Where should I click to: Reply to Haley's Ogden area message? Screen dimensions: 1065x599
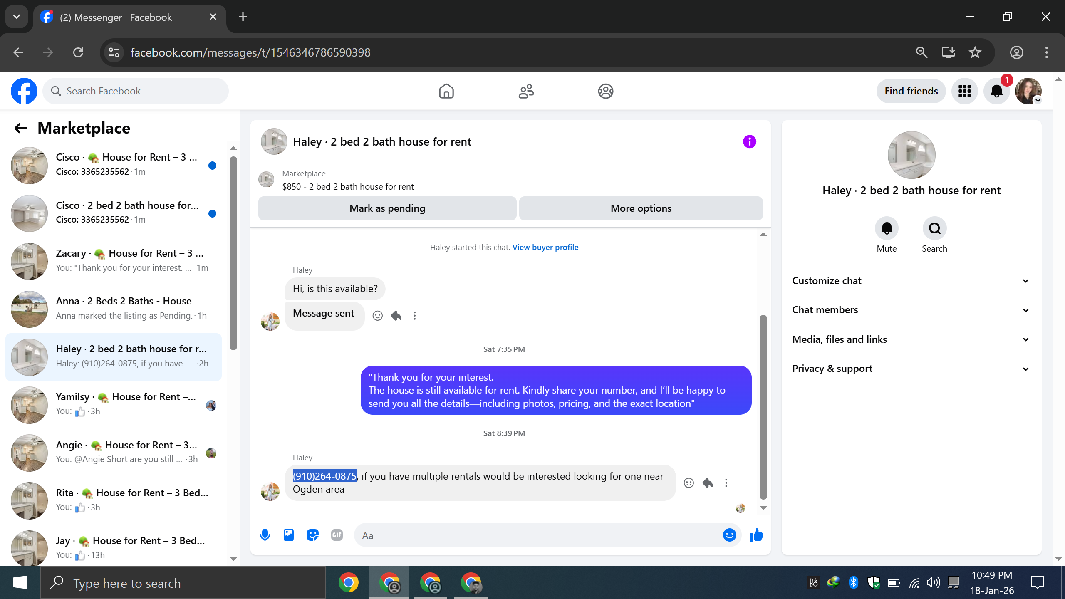707,483
